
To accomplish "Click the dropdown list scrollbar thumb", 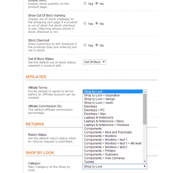I will pyautogui.click(x=145, y=109).
